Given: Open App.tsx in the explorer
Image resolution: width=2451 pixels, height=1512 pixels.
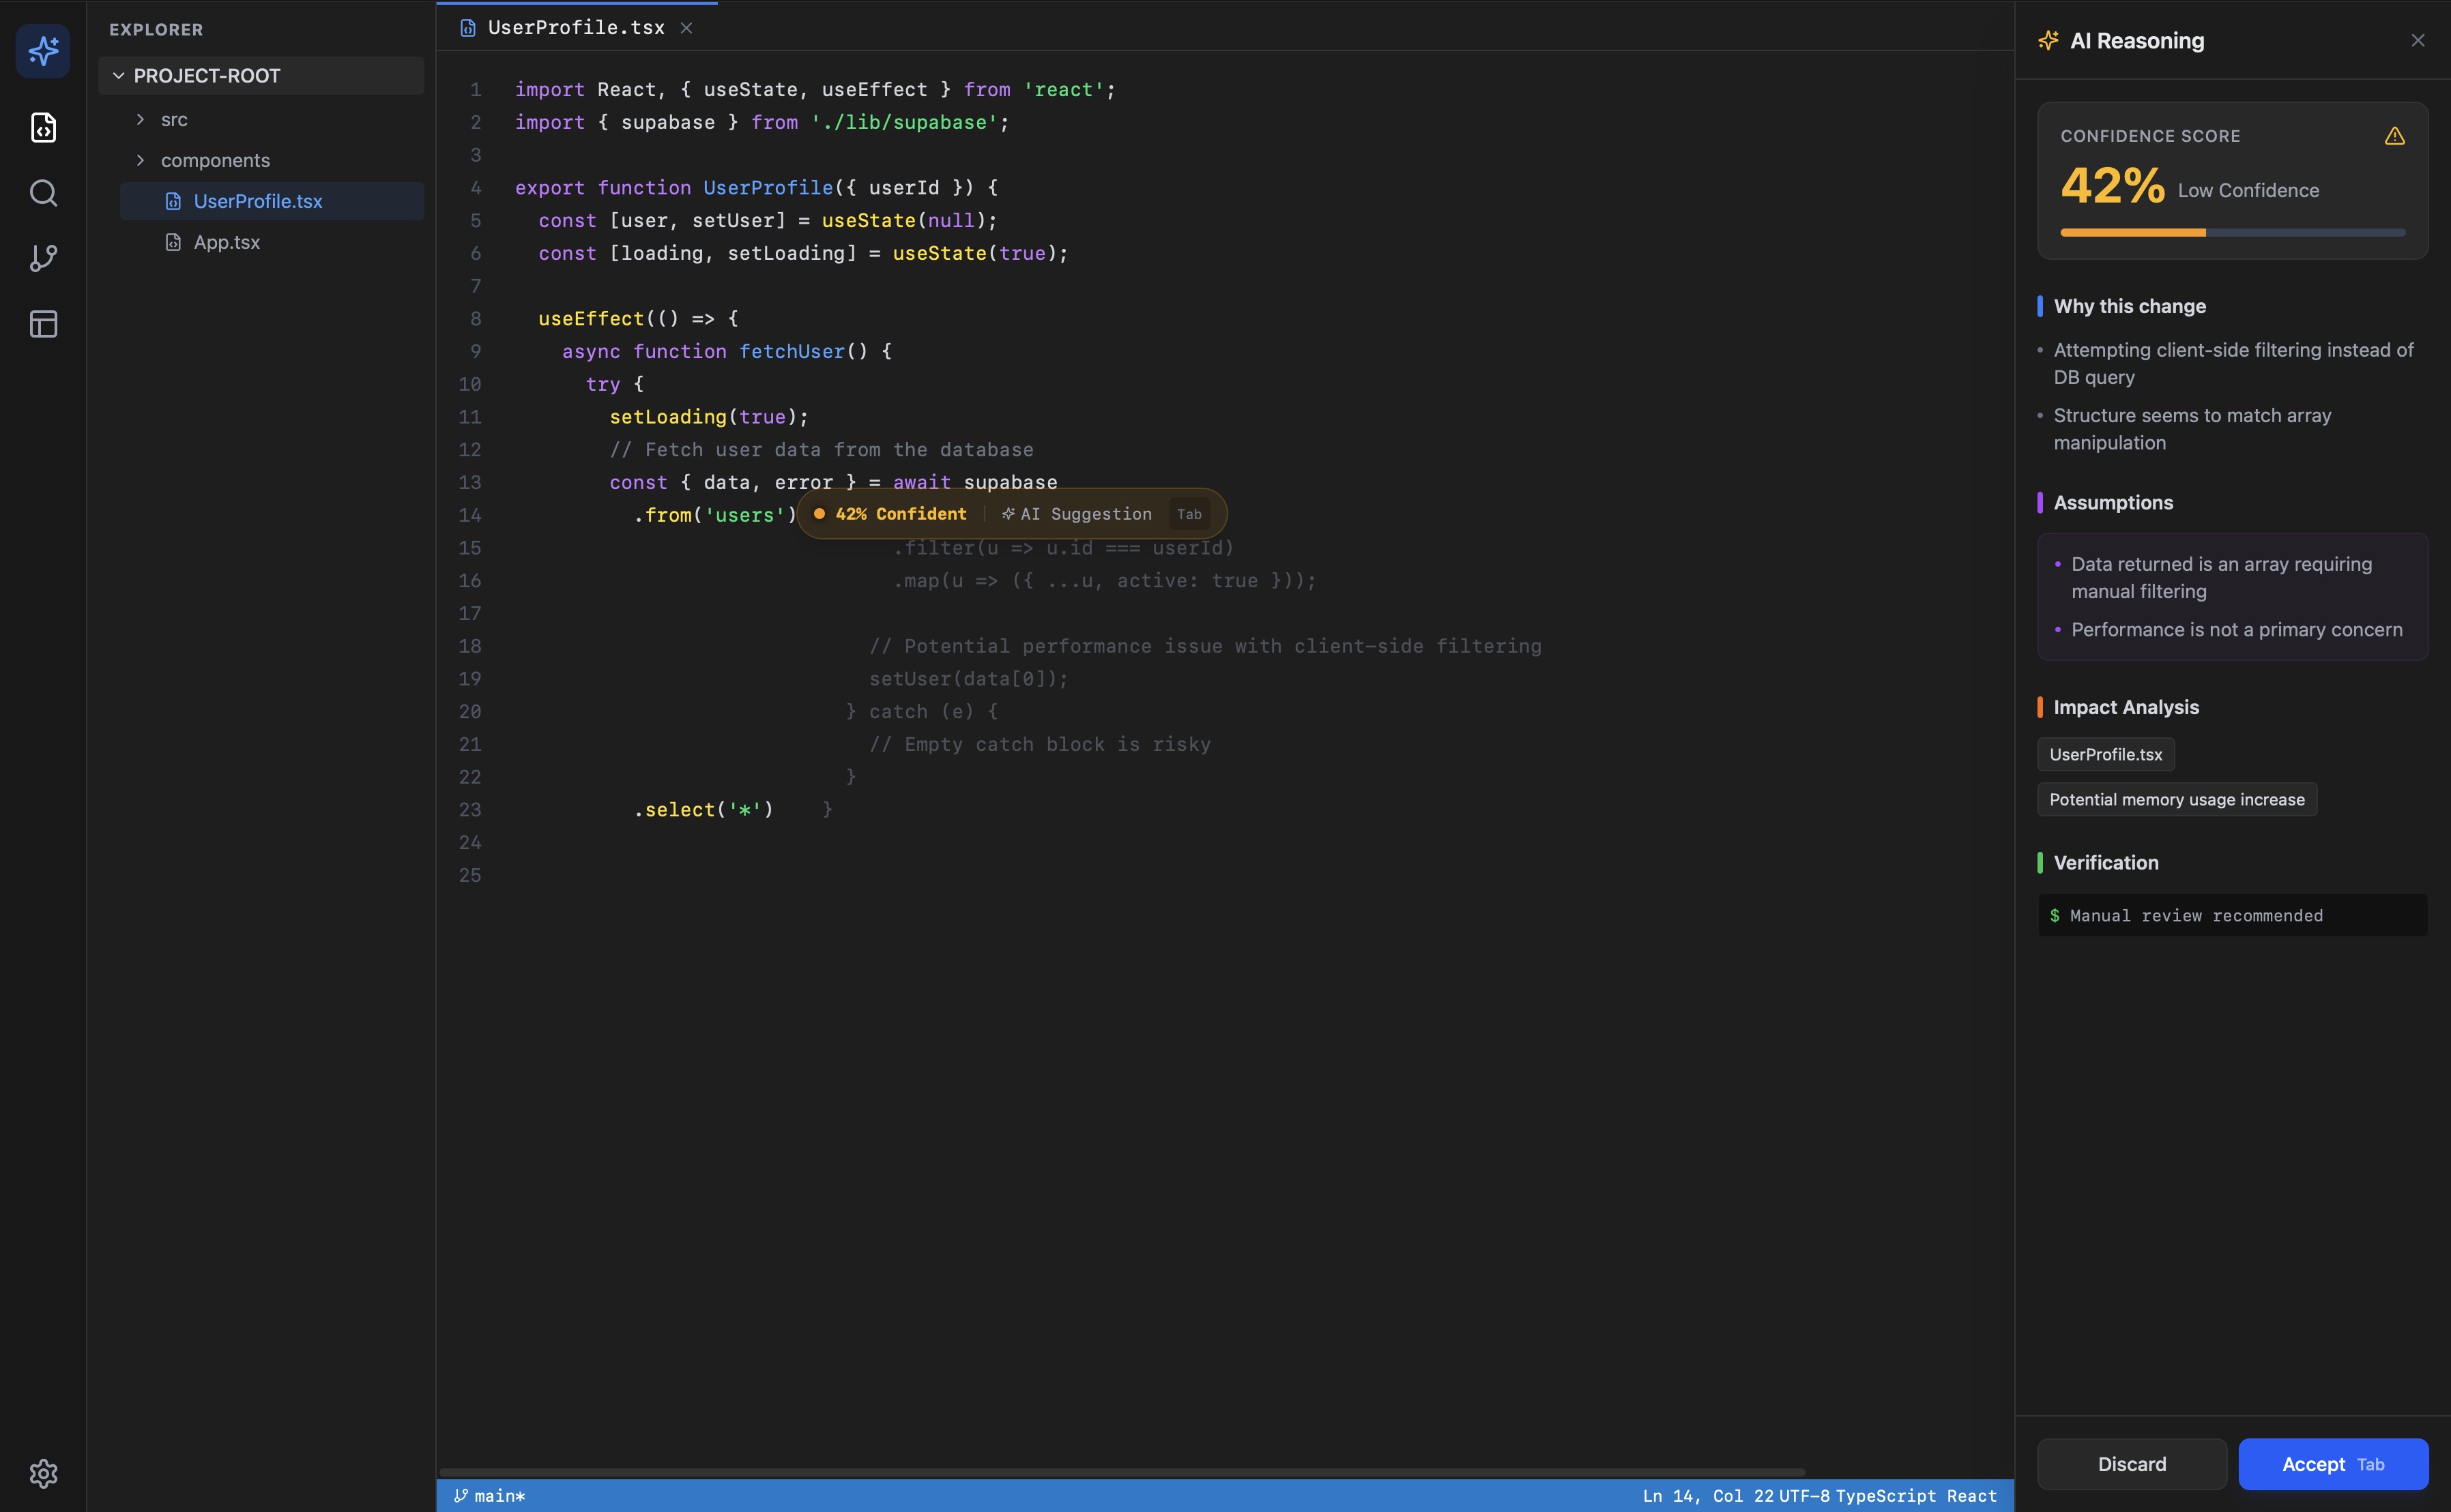Looking at the screenshot, I should click(226, 243).
